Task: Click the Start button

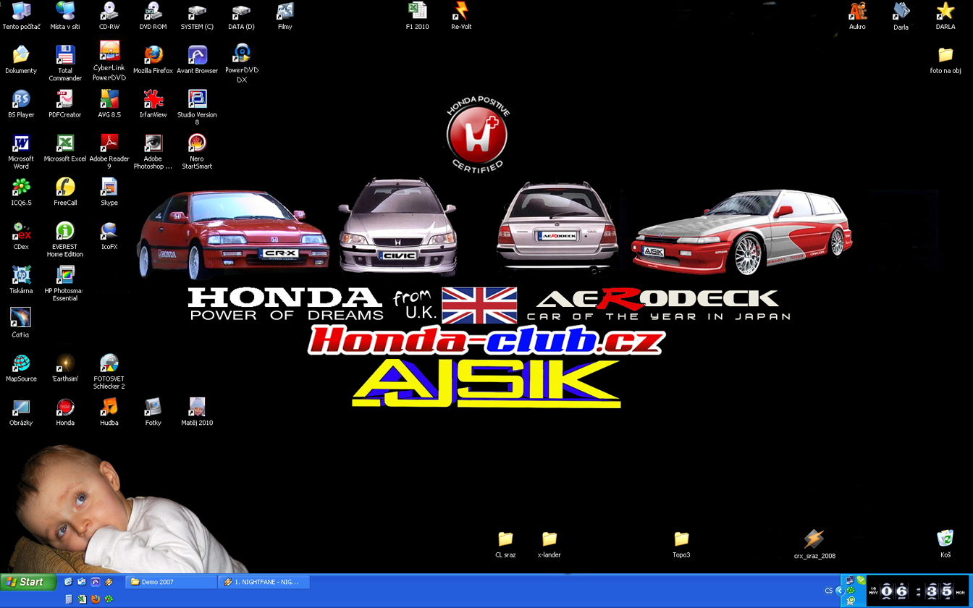Action: [x=28, y=582]
